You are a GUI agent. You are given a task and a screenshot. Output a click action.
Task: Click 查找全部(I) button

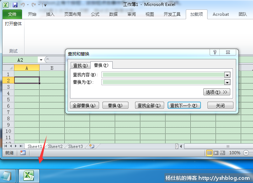click(x=149, y=106)
